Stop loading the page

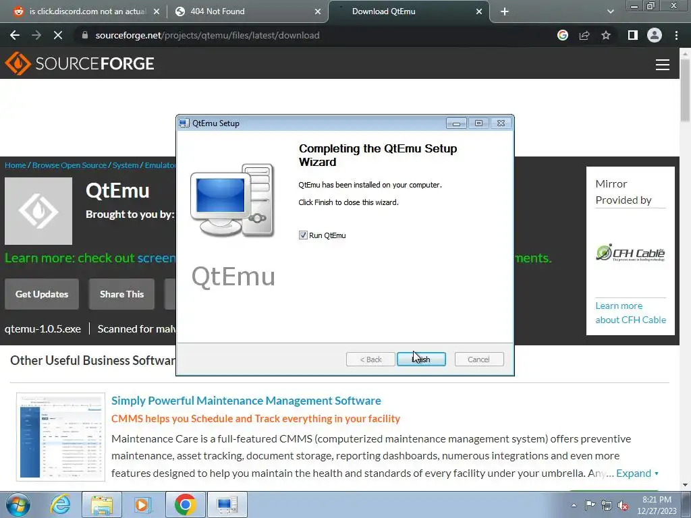[x=58, y=35]
